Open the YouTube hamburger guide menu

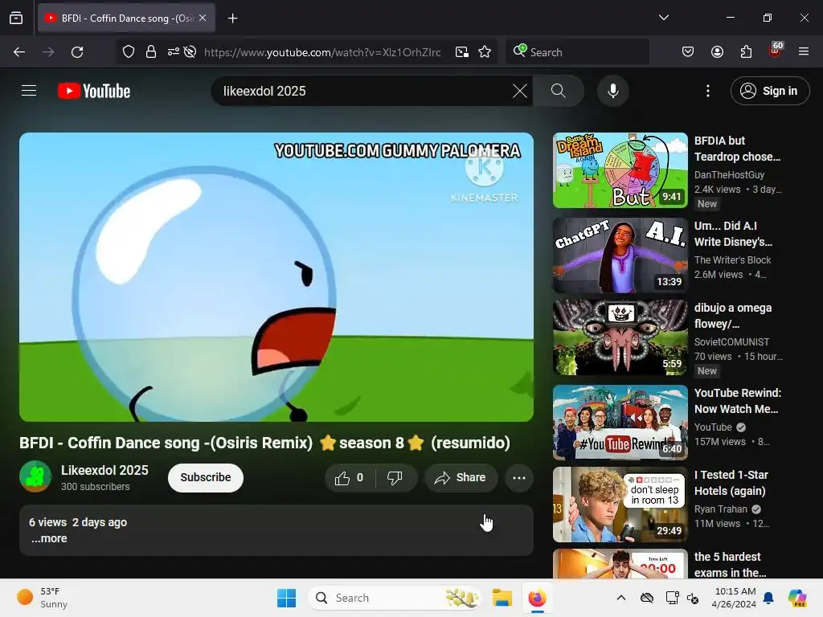point(29,91)
